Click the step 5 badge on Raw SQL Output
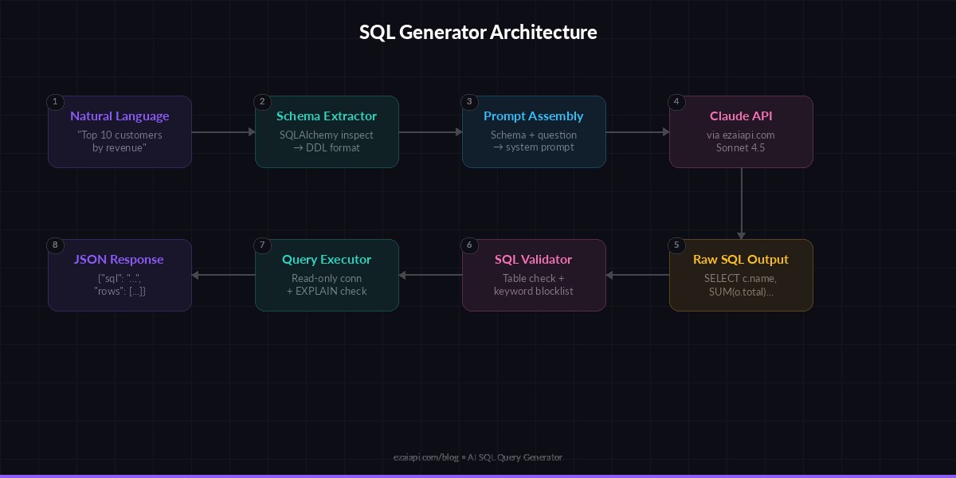Image resolution: width=956 pixels, height=478 pixels. click(676, 245)
